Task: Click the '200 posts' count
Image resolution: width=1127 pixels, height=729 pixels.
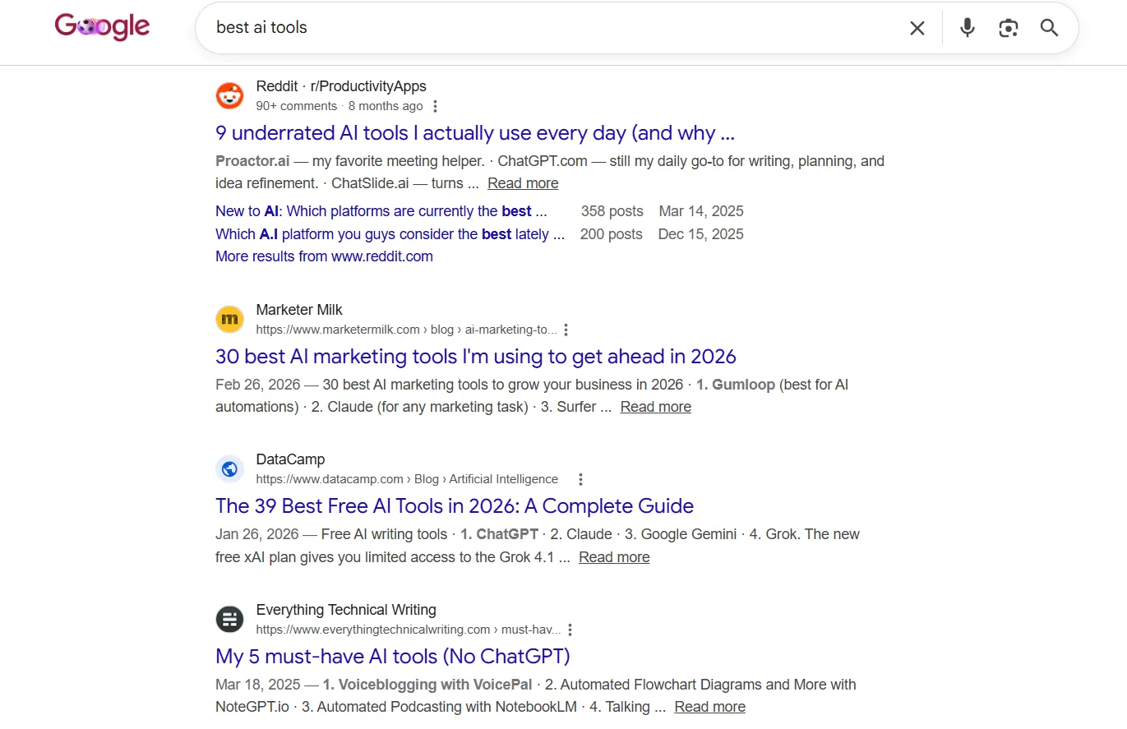Action: point(612,234)
